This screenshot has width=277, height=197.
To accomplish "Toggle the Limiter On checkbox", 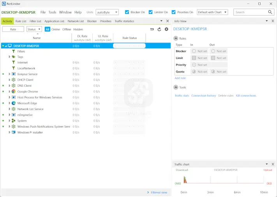I will [x=150, y=12].
